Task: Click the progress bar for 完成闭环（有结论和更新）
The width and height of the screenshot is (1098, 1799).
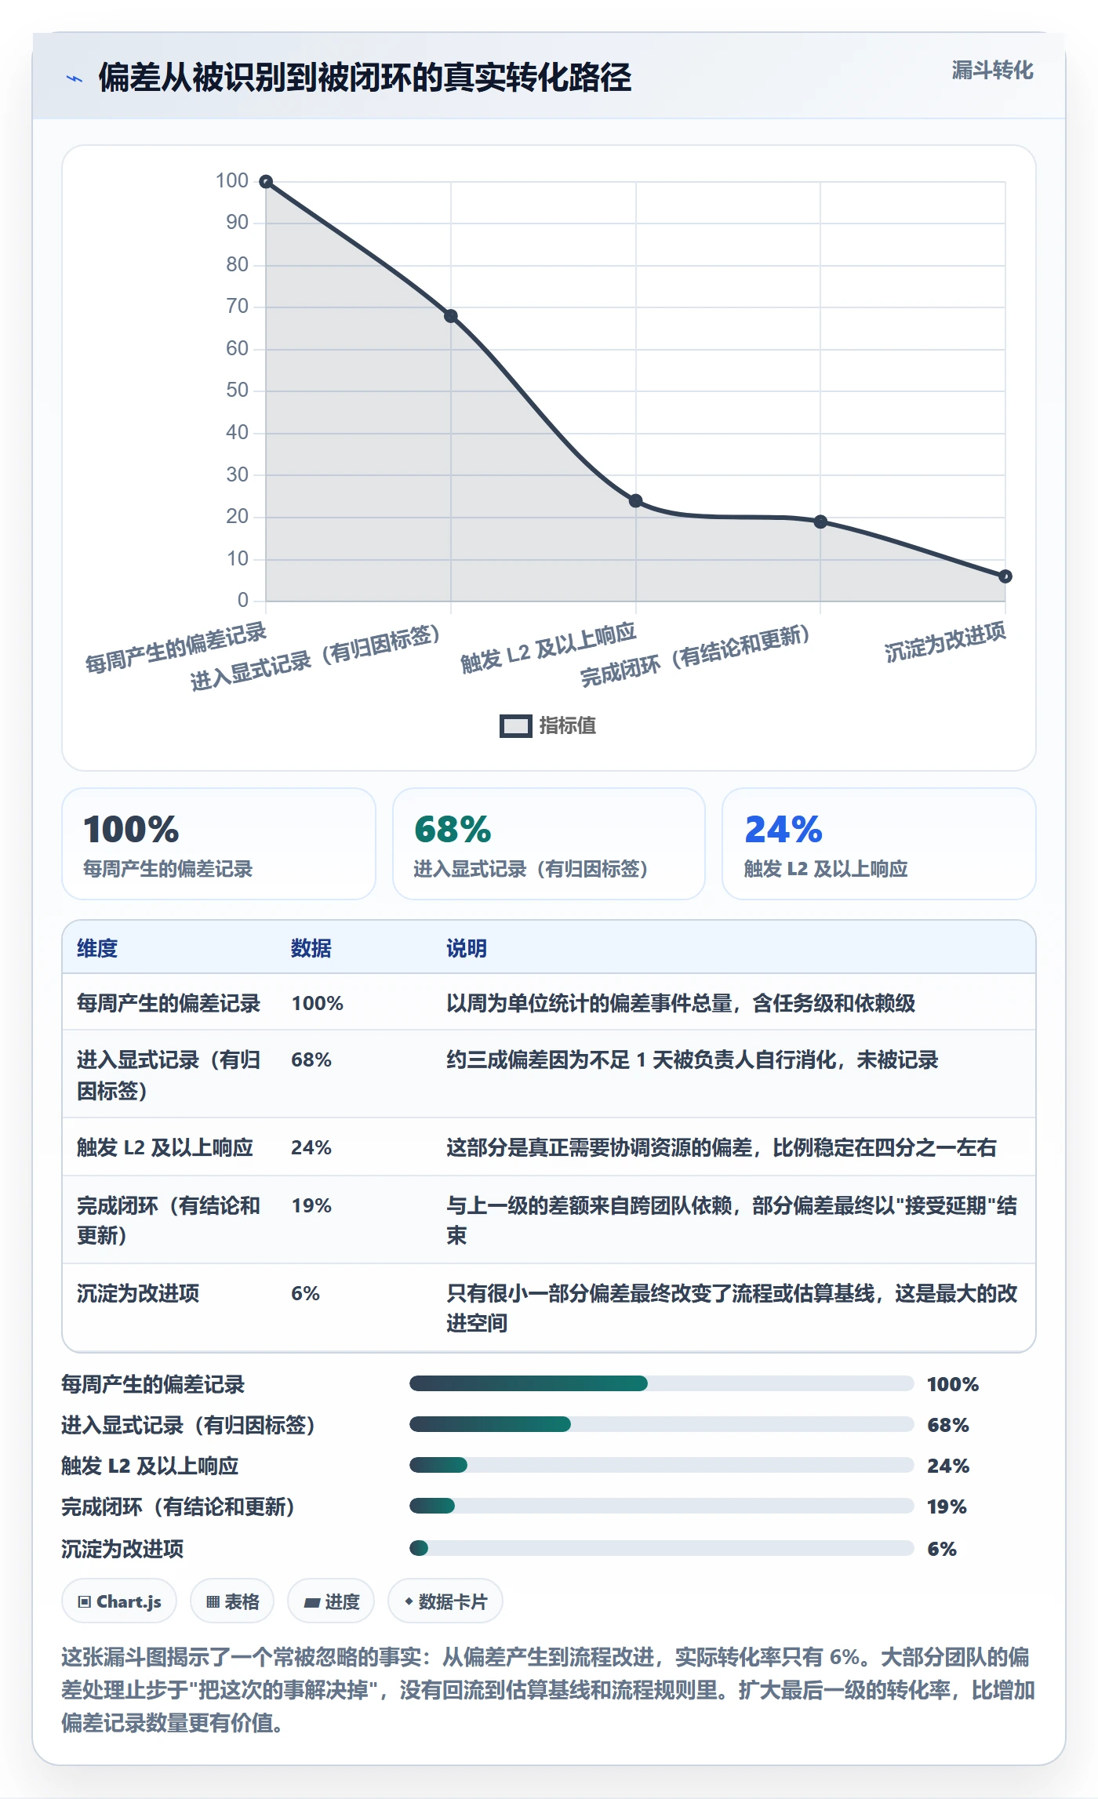Action: click(661, 1506)
